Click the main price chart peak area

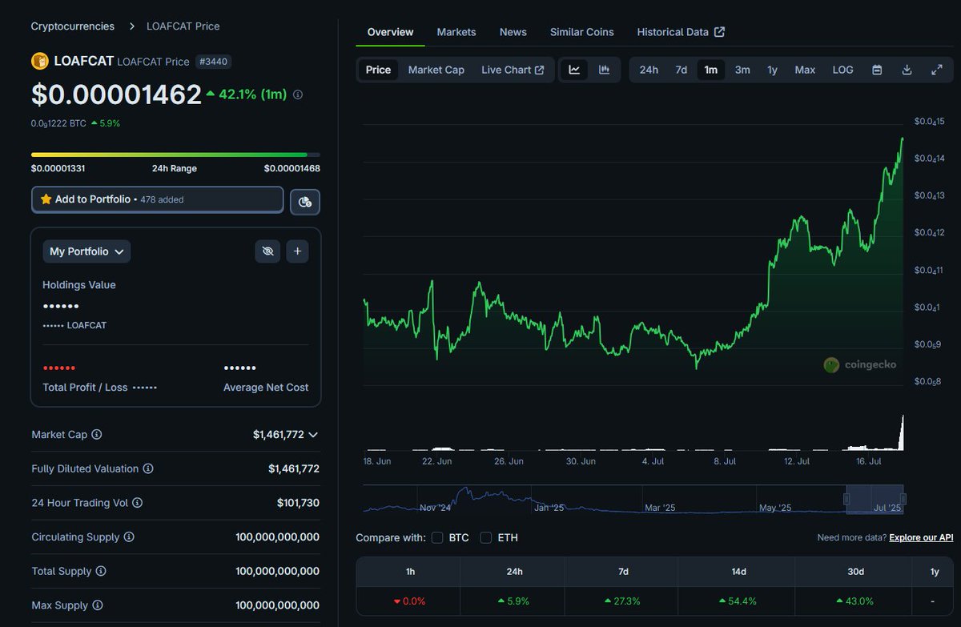click(902, 140)
